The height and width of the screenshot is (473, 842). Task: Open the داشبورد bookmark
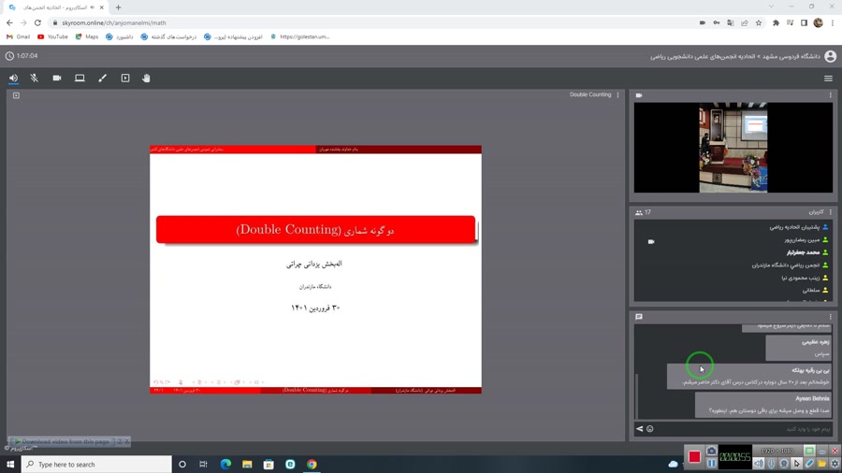(x=120, y=37)
